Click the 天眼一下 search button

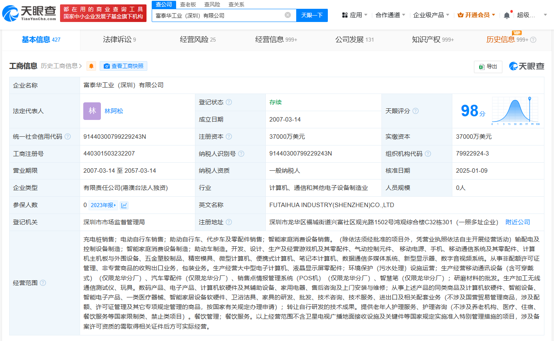coord(312,15)
